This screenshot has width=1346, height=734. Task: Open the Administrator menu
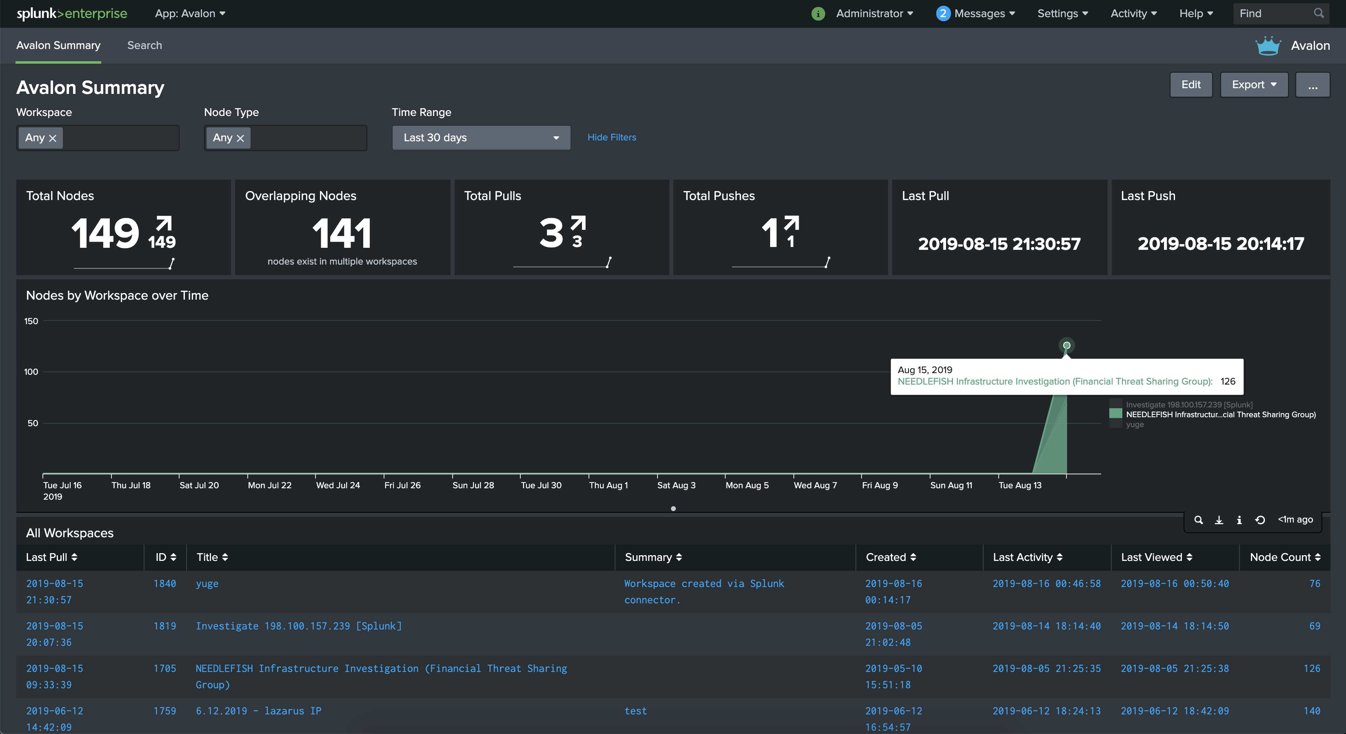[x=875, y=13]
